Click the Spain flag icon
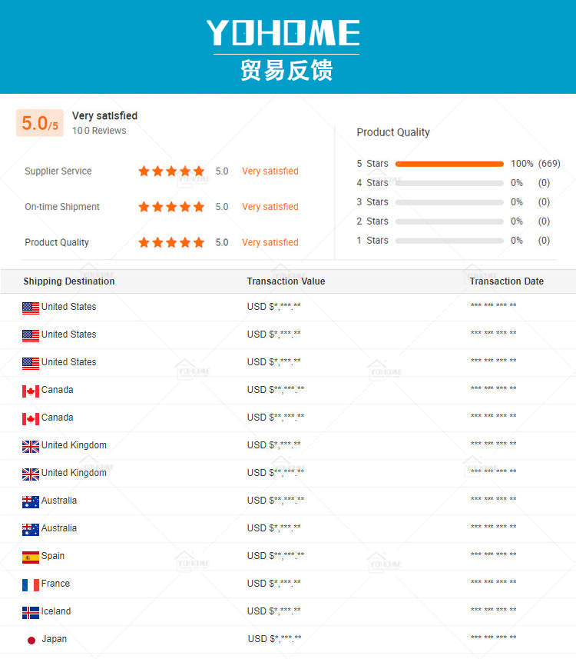The image size is (576, 659). [x=31, y=557]
